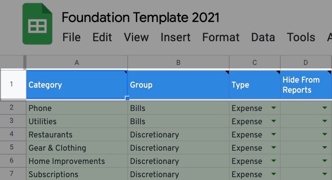Select row 5 header
This screenshot has height=180, width=332.
(x=12, y=148)
